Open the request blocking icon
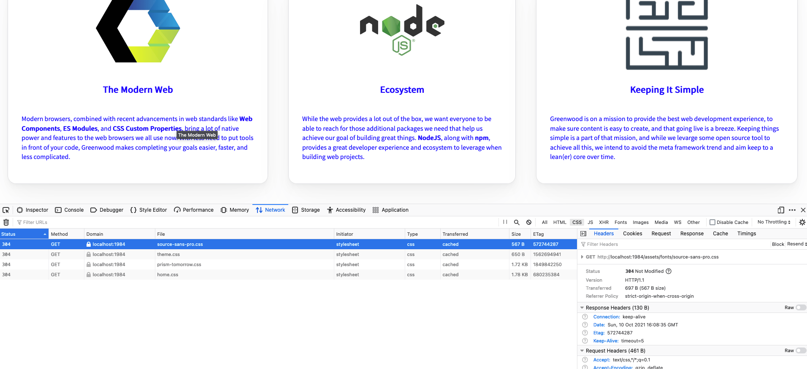This screenshot has width=807, height=369. coord(529,222)
